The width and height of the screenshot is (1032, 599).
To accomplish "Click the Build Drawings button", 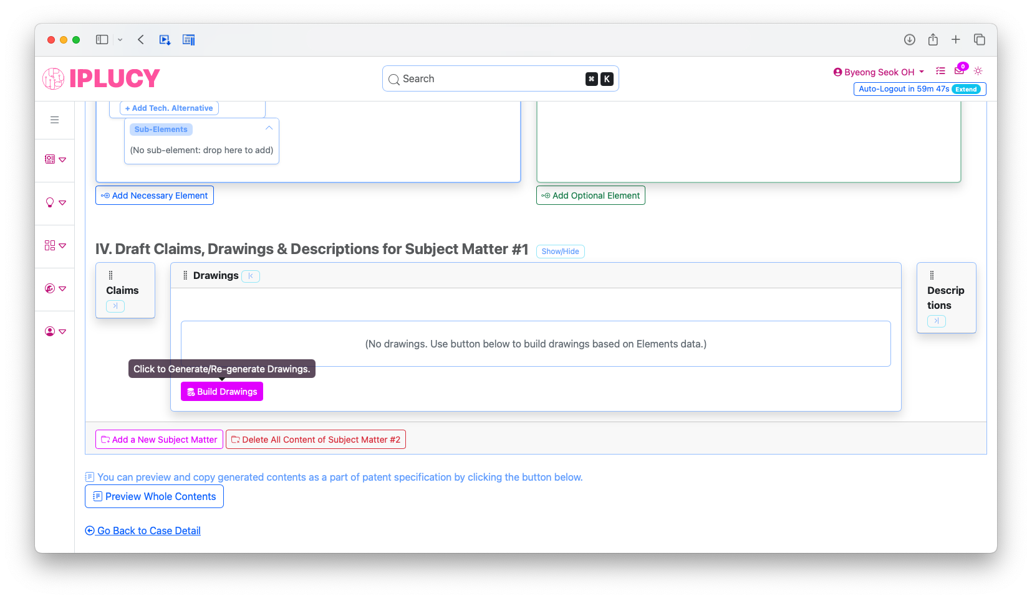I will (222, 392).
